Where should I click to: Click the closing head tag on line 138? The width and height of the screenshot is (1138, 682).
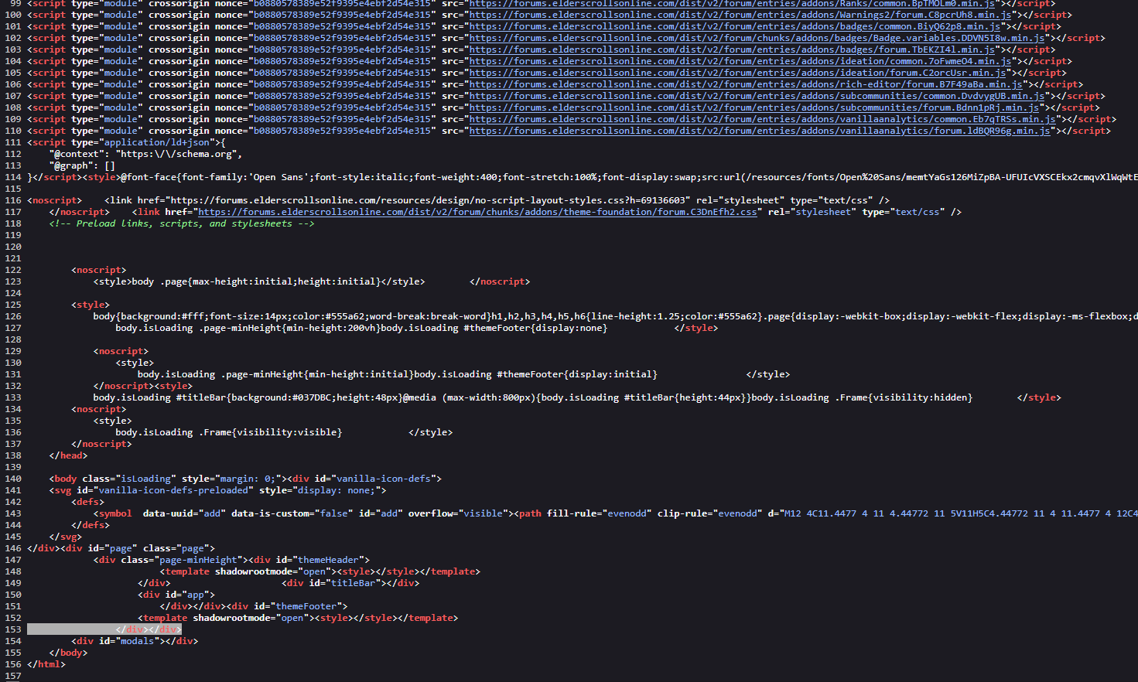coord(68,455)
